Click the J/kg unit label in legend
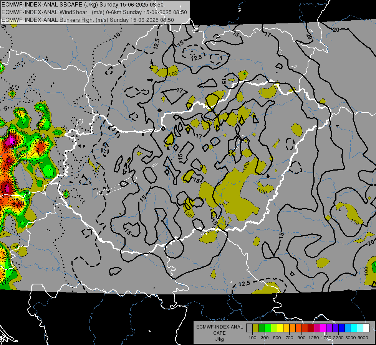376x345 pixels. [219, 339]
